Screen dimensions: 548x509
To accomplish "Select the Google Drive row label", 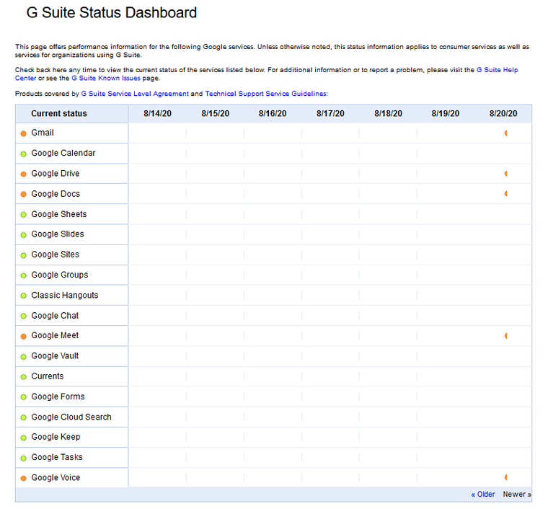I will tap(56, 174).
